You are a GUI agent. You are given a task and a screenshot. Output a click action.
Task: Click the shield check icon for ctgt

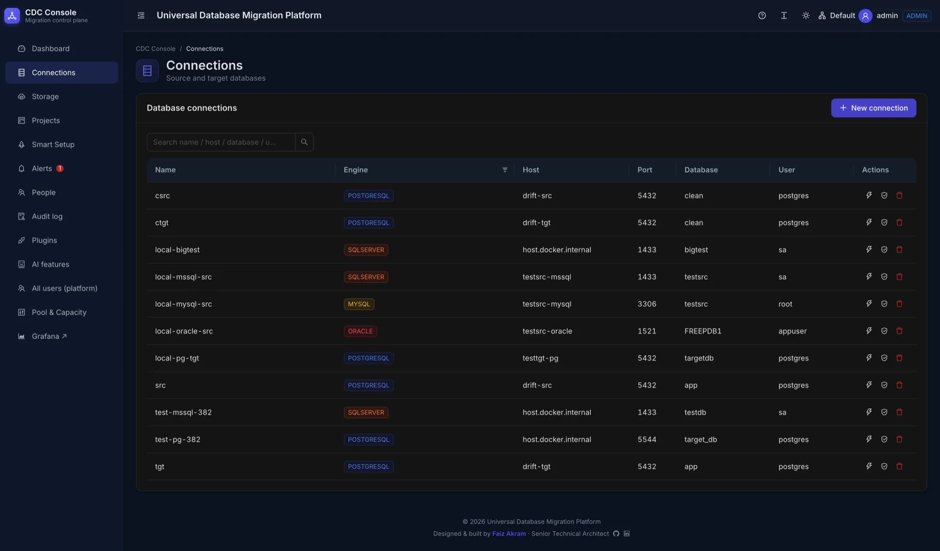pyautogui.click(x=884, y=222)
